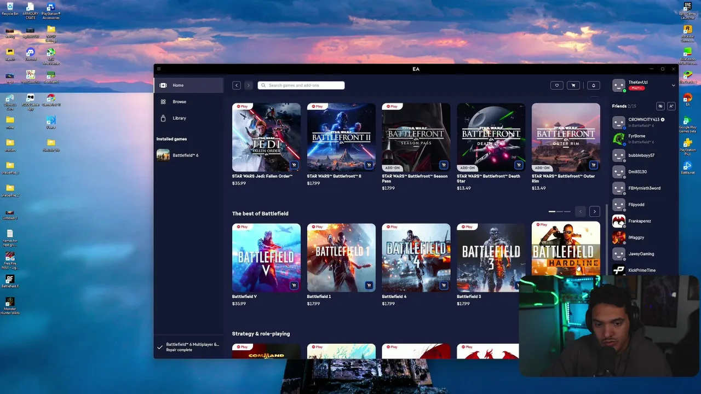Click the Battlefield 4 title text
The image size is (701, 394).
click(x=394, y=297)
